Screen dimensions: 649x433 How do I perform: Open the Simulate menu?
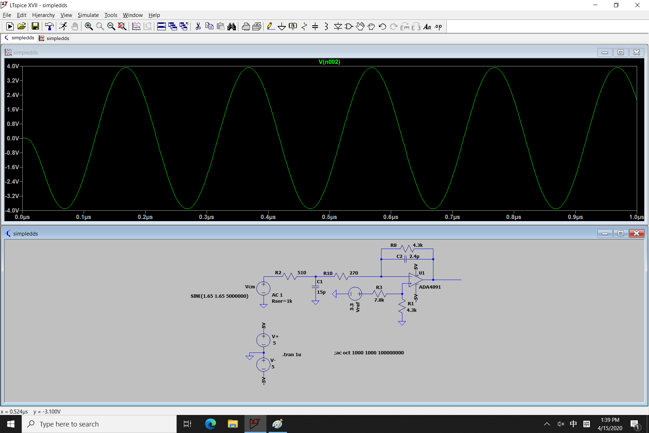[88, 15]
